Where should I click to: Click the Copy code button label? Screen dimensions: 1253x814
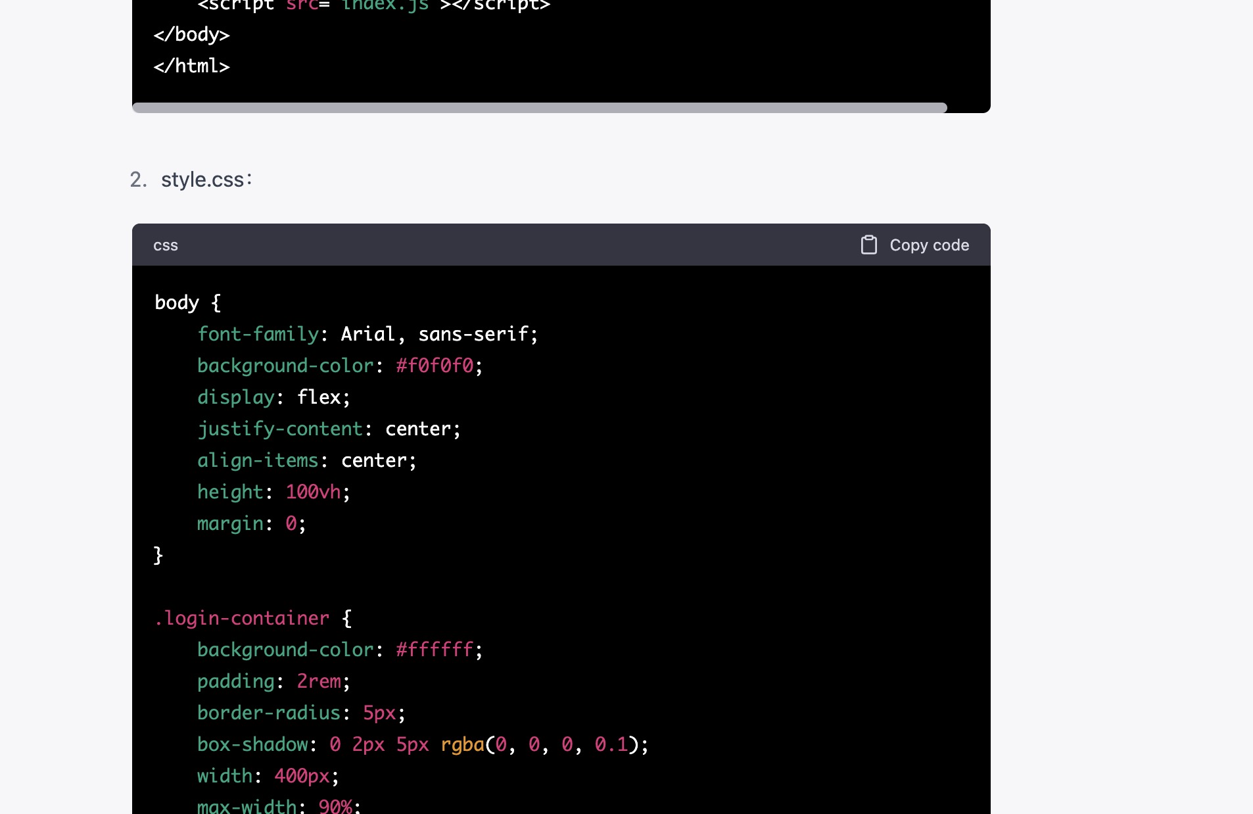coord(929,245)
